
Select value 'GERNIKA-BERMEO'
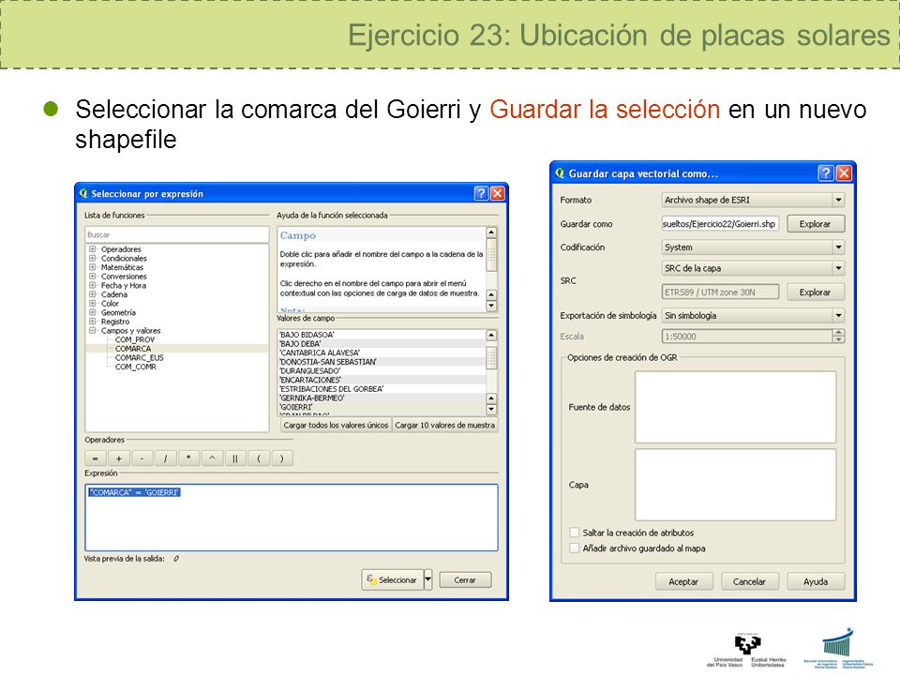pos(382,397)
